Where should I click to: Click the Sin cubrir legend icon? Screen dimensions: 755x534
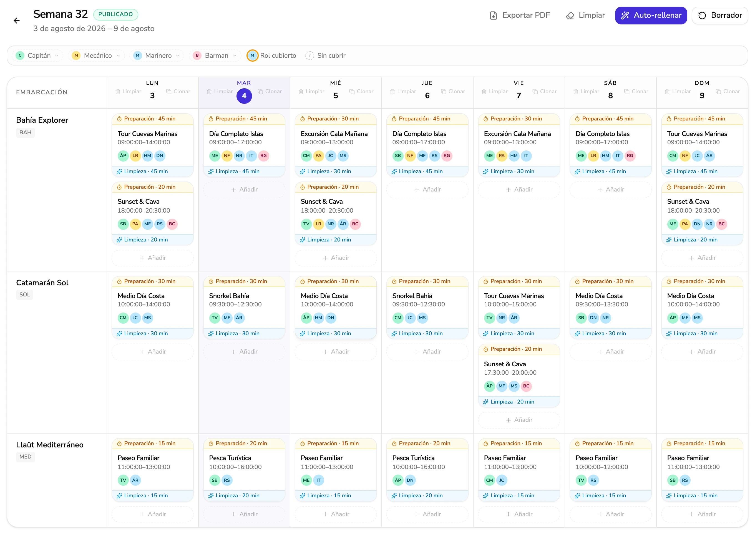309,56
